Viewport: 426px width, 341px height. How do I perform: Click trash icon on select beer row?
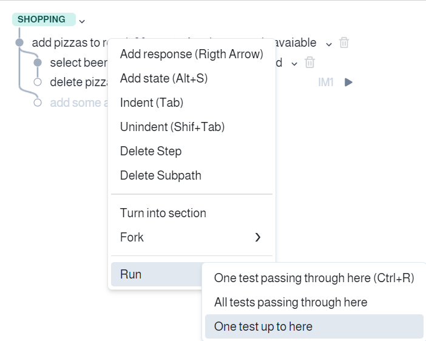[x=309, y=62]
